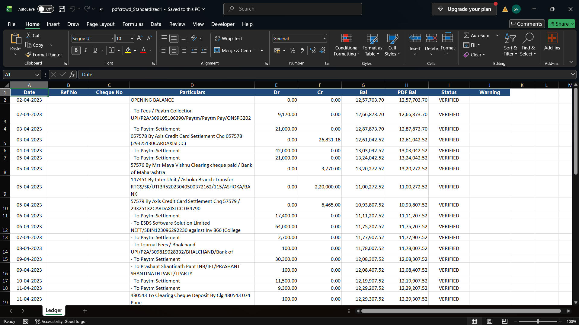Image resolution: width=579 pixels, height=325 pixels.
Task: Toggle Italic formatting
Action: [86, 50]
